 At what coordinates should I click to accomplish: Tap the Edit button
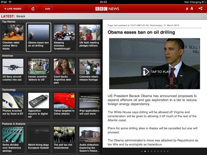pos(48,9)
